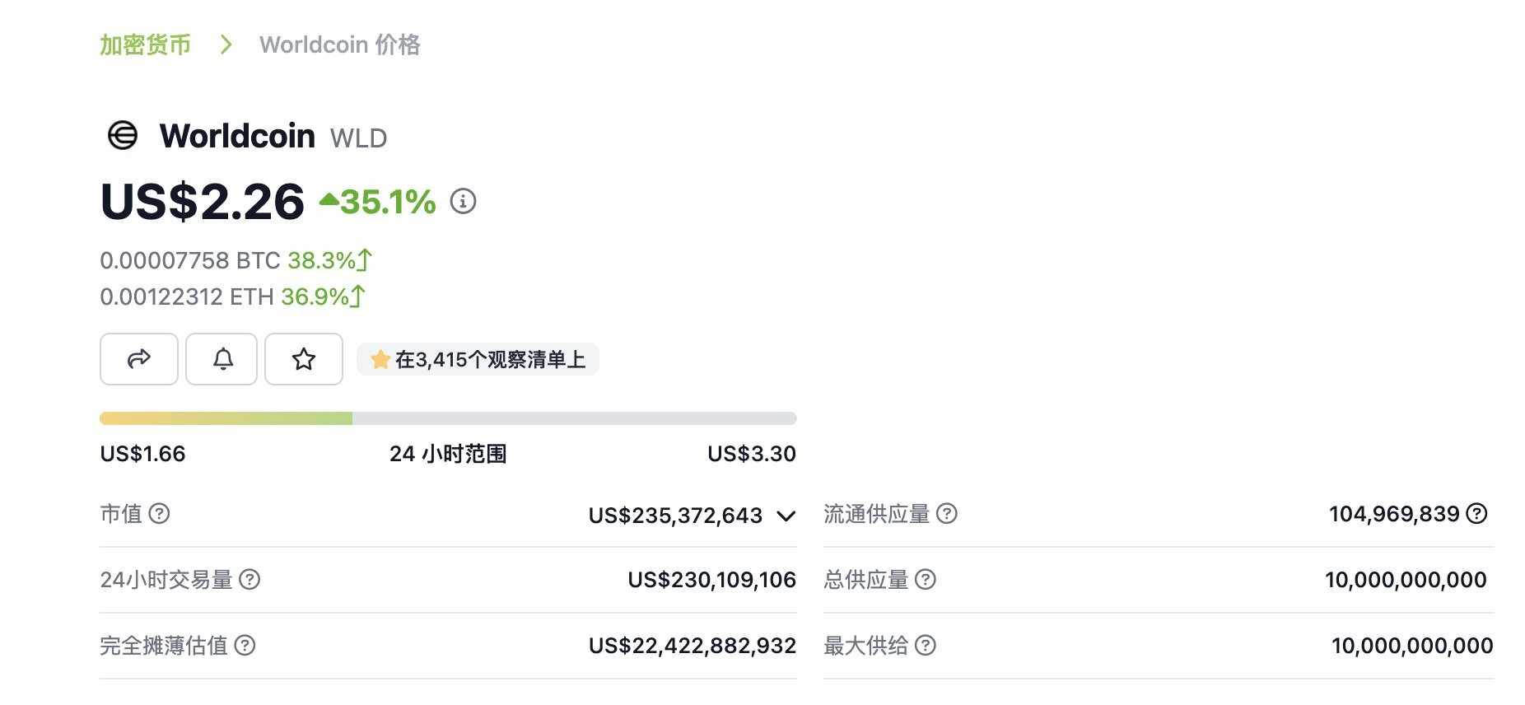Toggle the yellow star on the watchlist badge
The height and width of the screenshot is (705, 1525).
click(x=380, y=359)
